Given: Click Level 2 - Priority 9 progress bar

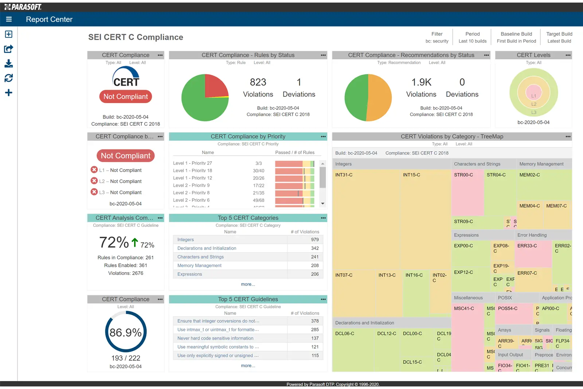Looking at the screenshot, I should click(295, 186).
